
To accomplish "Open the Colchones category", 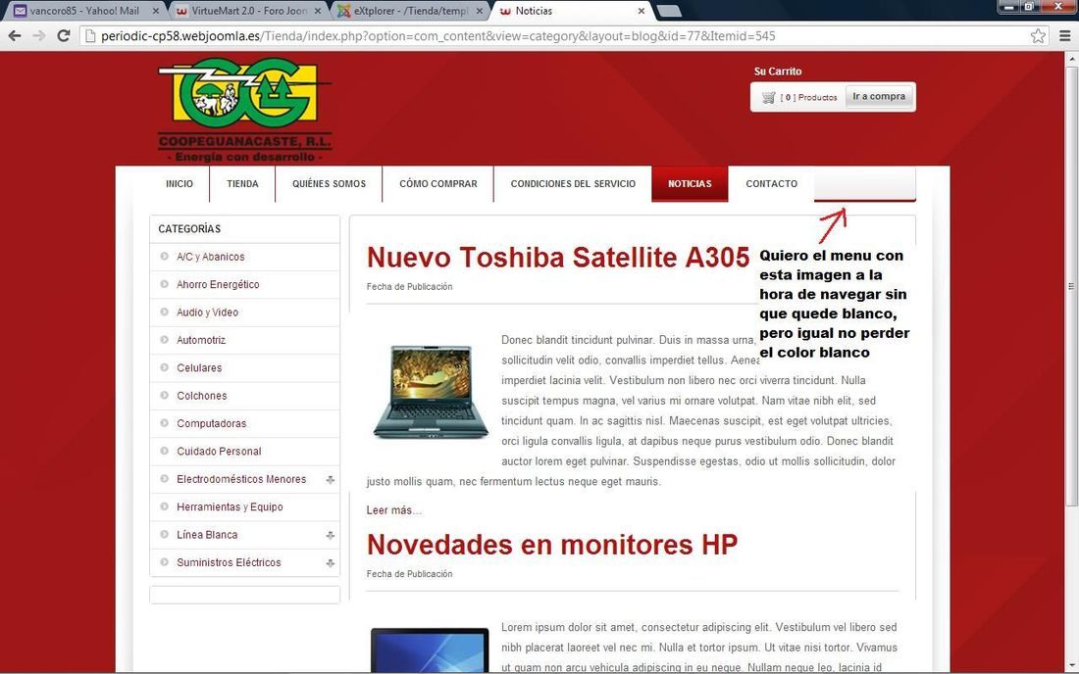I will coord(202,395).
